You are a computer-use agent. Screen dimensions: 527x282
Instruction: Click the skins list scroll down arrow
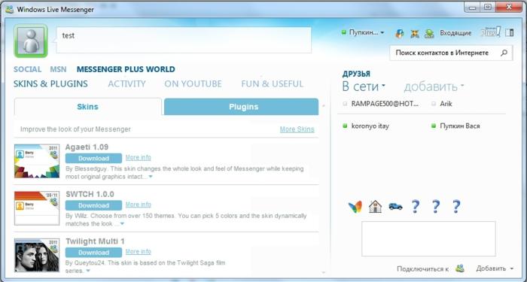[323, 273]
